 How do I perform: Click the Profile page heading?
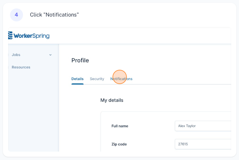[x=80, y=60]
